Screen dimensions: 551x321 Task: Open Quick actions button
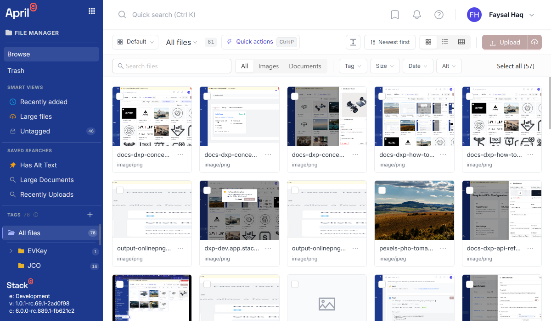click(260, 42)
